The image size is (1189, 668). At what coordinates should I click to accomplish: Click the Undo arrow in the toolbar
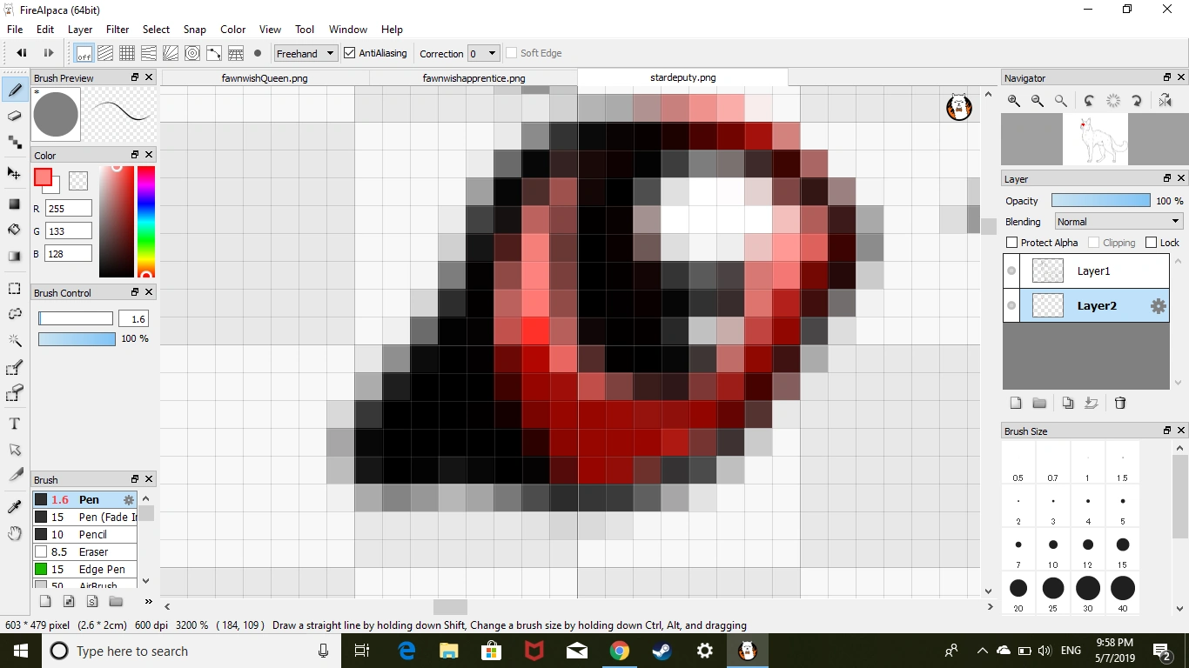tap(22, 53)
